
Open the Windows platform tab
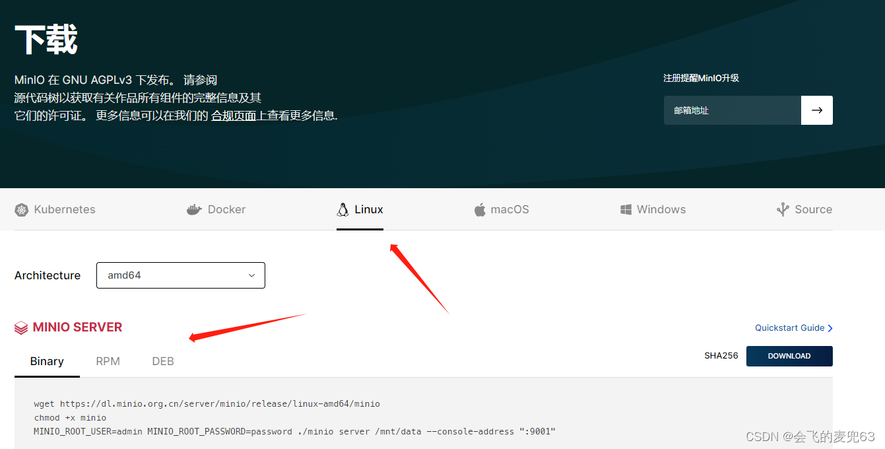(653, 210)
